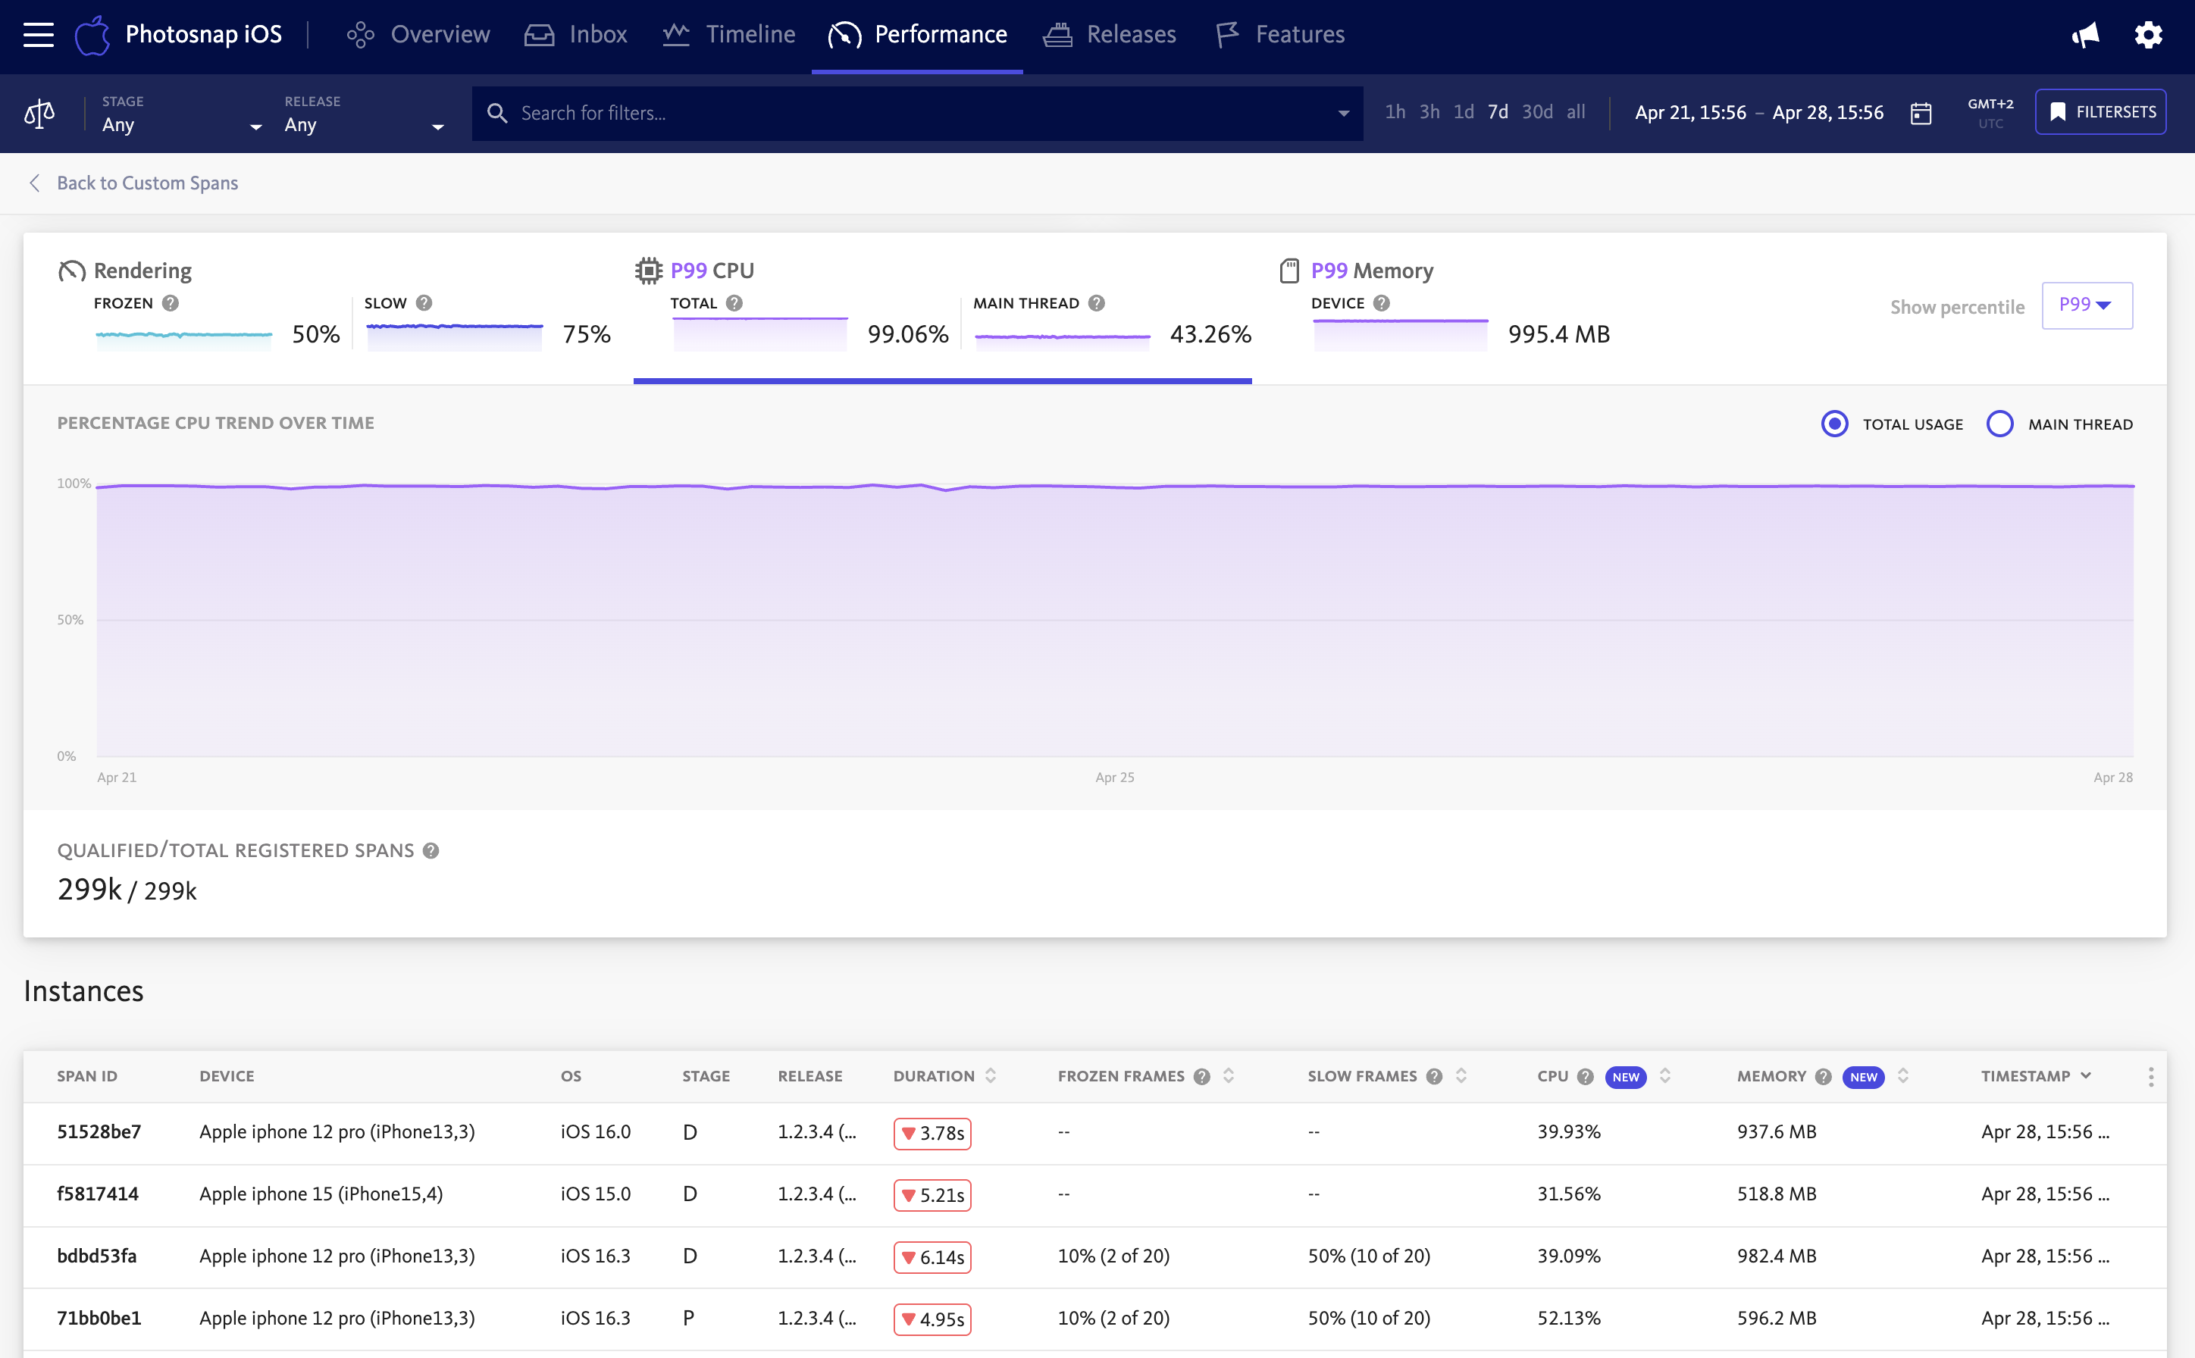Image resolution: width=2195 pixels, height=1358 pixels.
Task: Sort by Memory column arrows
Action: click(1903, 1076)
